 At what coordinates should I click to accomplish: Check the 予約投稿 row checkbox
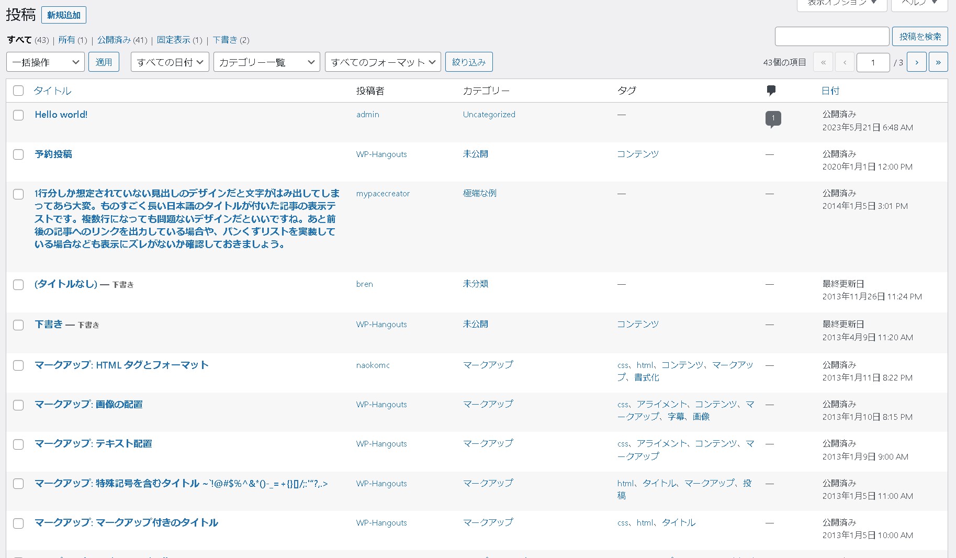(x=18, y=154)
